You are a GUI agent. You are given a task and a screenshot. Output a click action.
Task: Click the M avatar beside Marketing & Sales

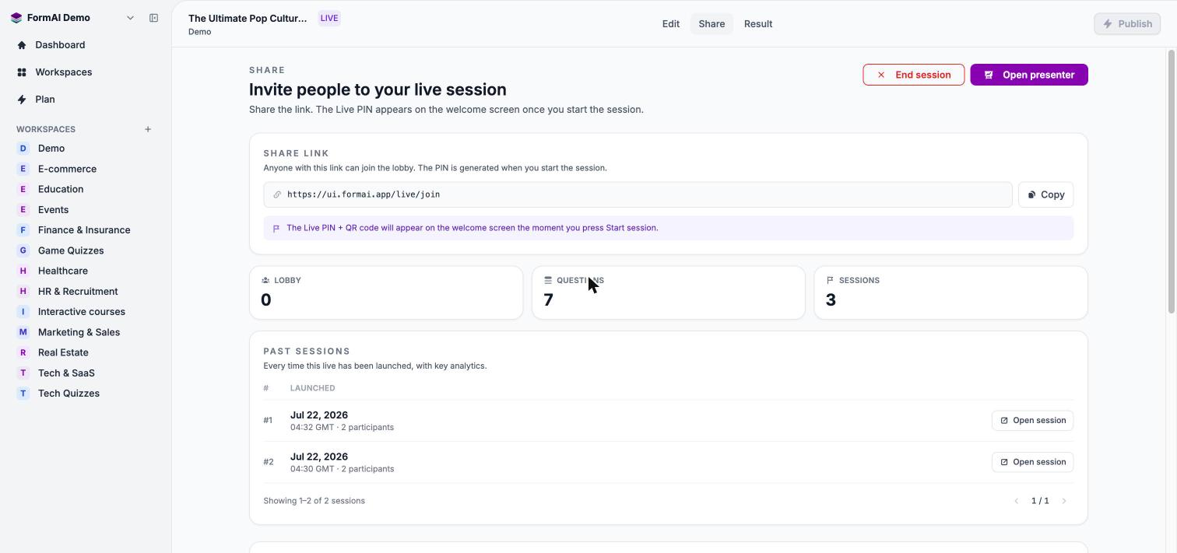(x=23, y=332)
